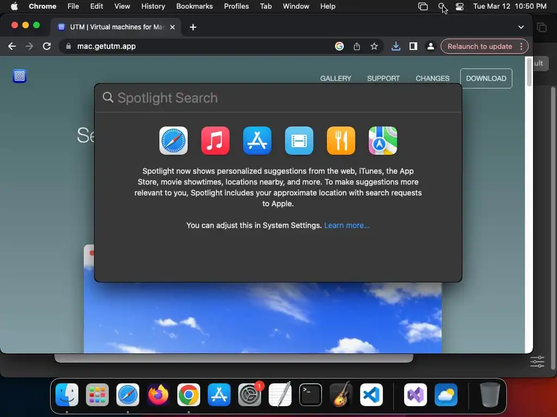Viewport: 557px width, 417px height.
Task: Open Visual Studio Code from the Dock
Action: (x=372, y=395)
